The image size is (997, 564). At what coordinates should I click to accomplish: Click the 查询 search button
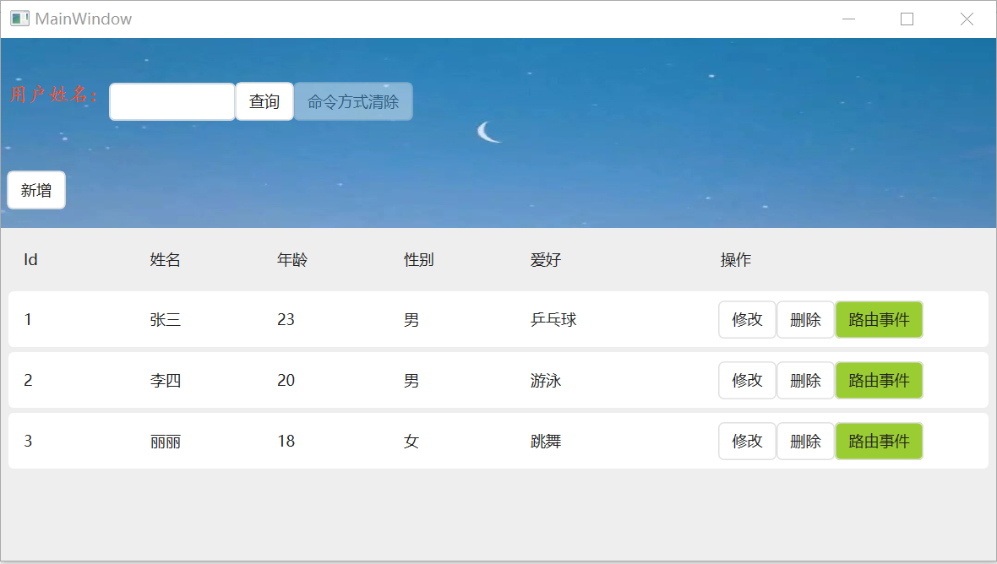coord(264,100)
